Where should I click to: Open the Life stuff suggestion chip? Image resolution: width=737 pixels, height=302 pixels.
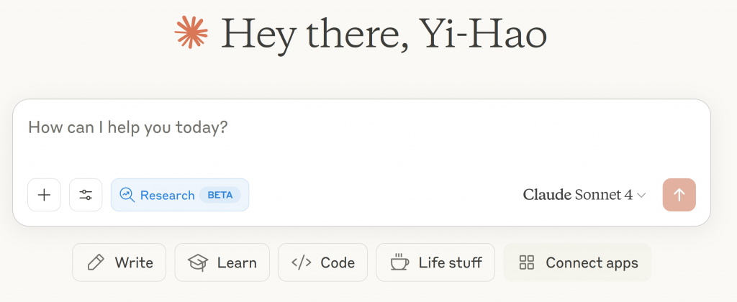click(x=435, y=262)
